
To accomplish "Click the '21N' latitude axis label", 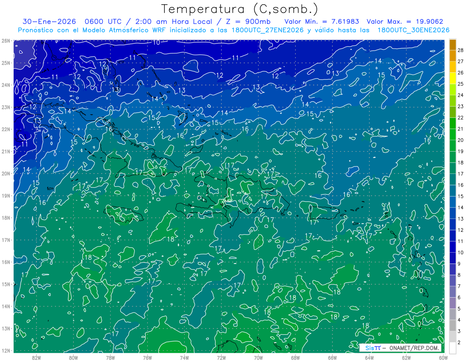I will [x=5, y=151].
